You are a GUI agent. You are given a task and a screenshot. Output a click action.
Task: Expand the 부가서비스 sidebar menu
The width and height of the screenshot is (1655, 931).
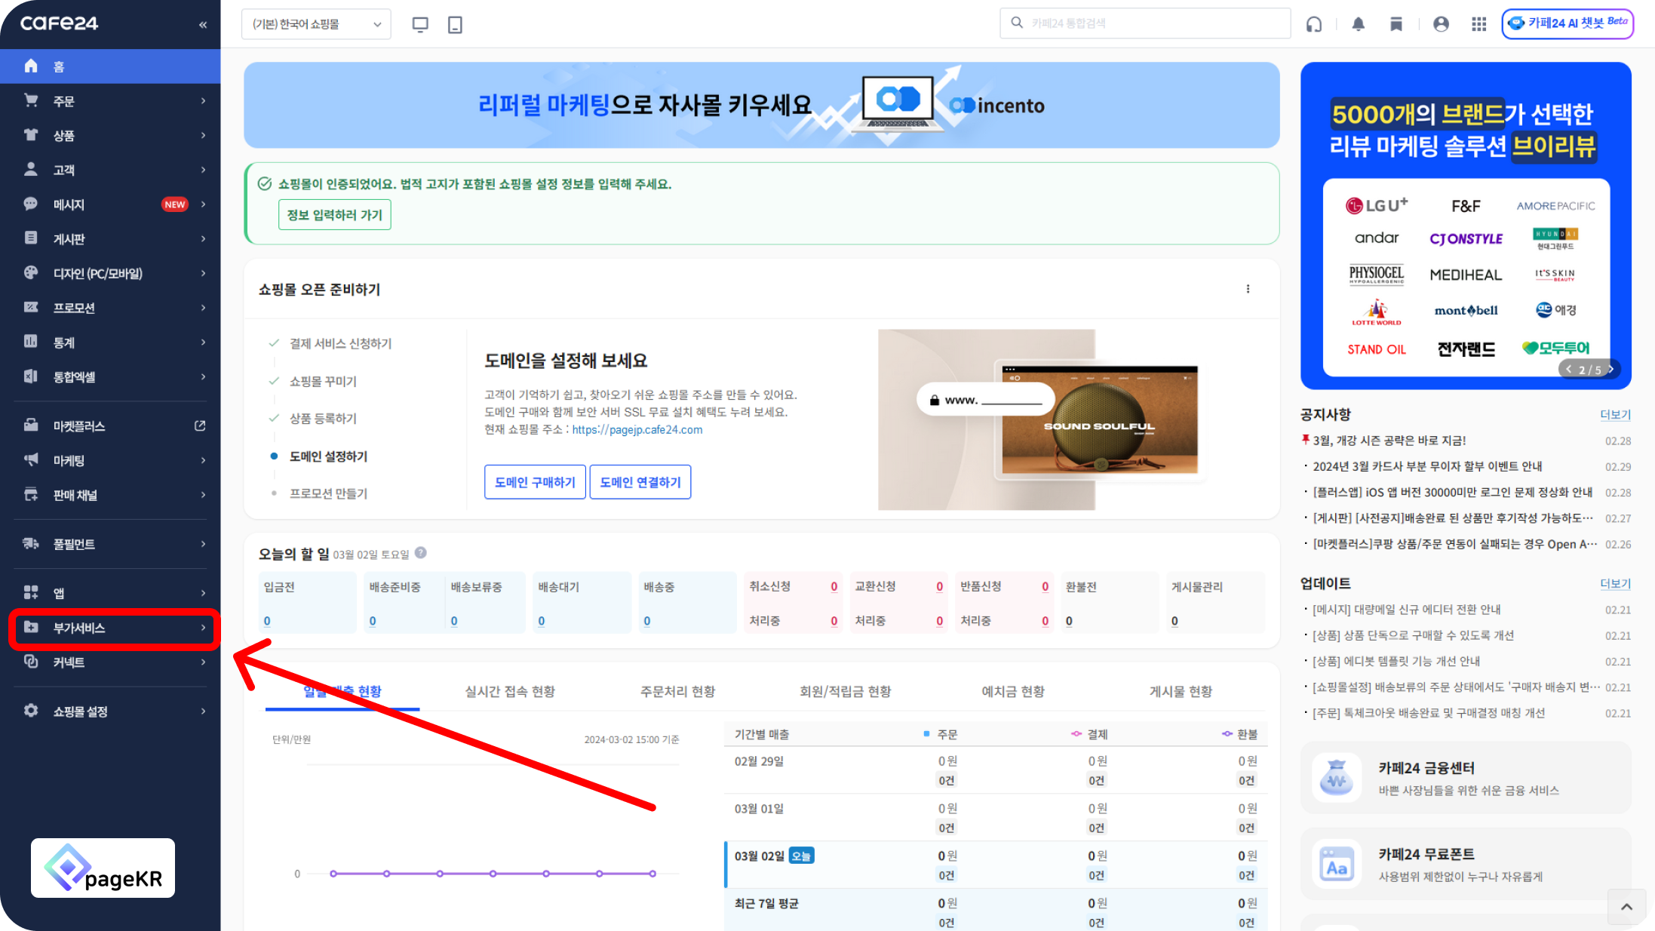pos(113,628)
